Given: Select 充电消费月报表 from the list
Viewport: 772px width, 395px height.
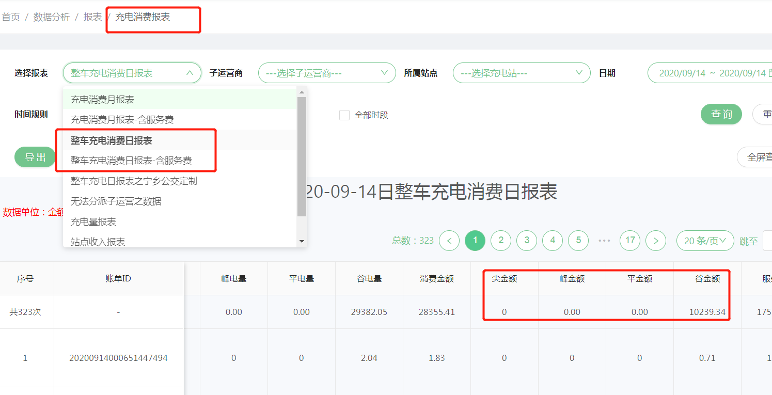Looking at the screenshot, I should tap(102, 99).
